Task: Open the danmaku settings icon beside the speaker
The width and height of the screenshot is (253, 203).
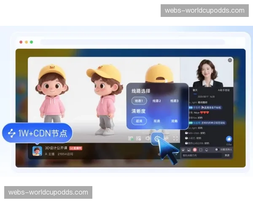Action: tap(138, 138)
